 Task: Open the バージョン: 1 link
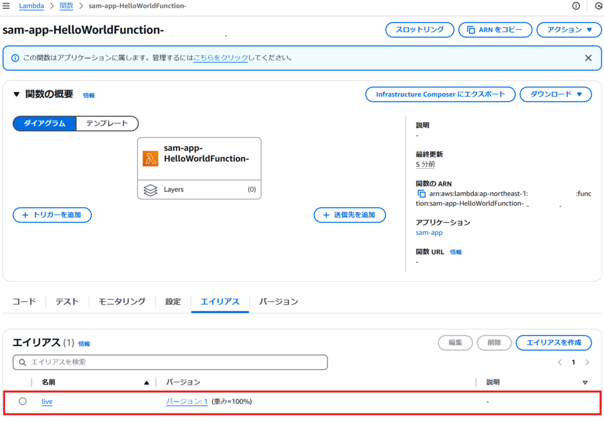click(187, 402)
